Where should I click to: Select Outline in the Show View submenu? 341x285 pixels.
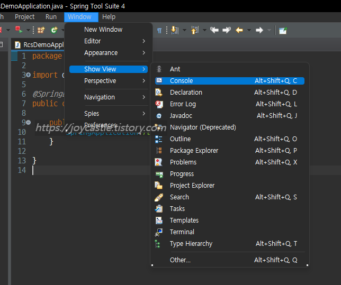pyautogui.click(x=230, y=139)
